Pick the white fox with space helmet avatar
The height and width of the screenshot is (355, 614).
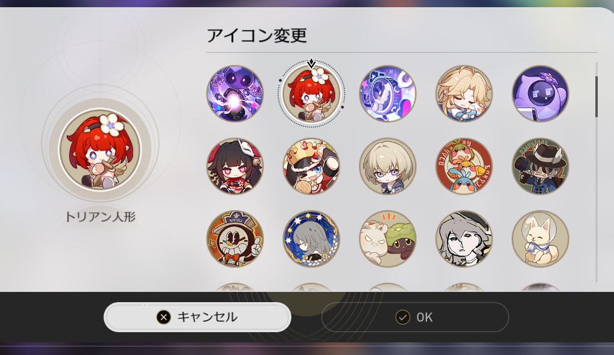[x=540, y=238]
